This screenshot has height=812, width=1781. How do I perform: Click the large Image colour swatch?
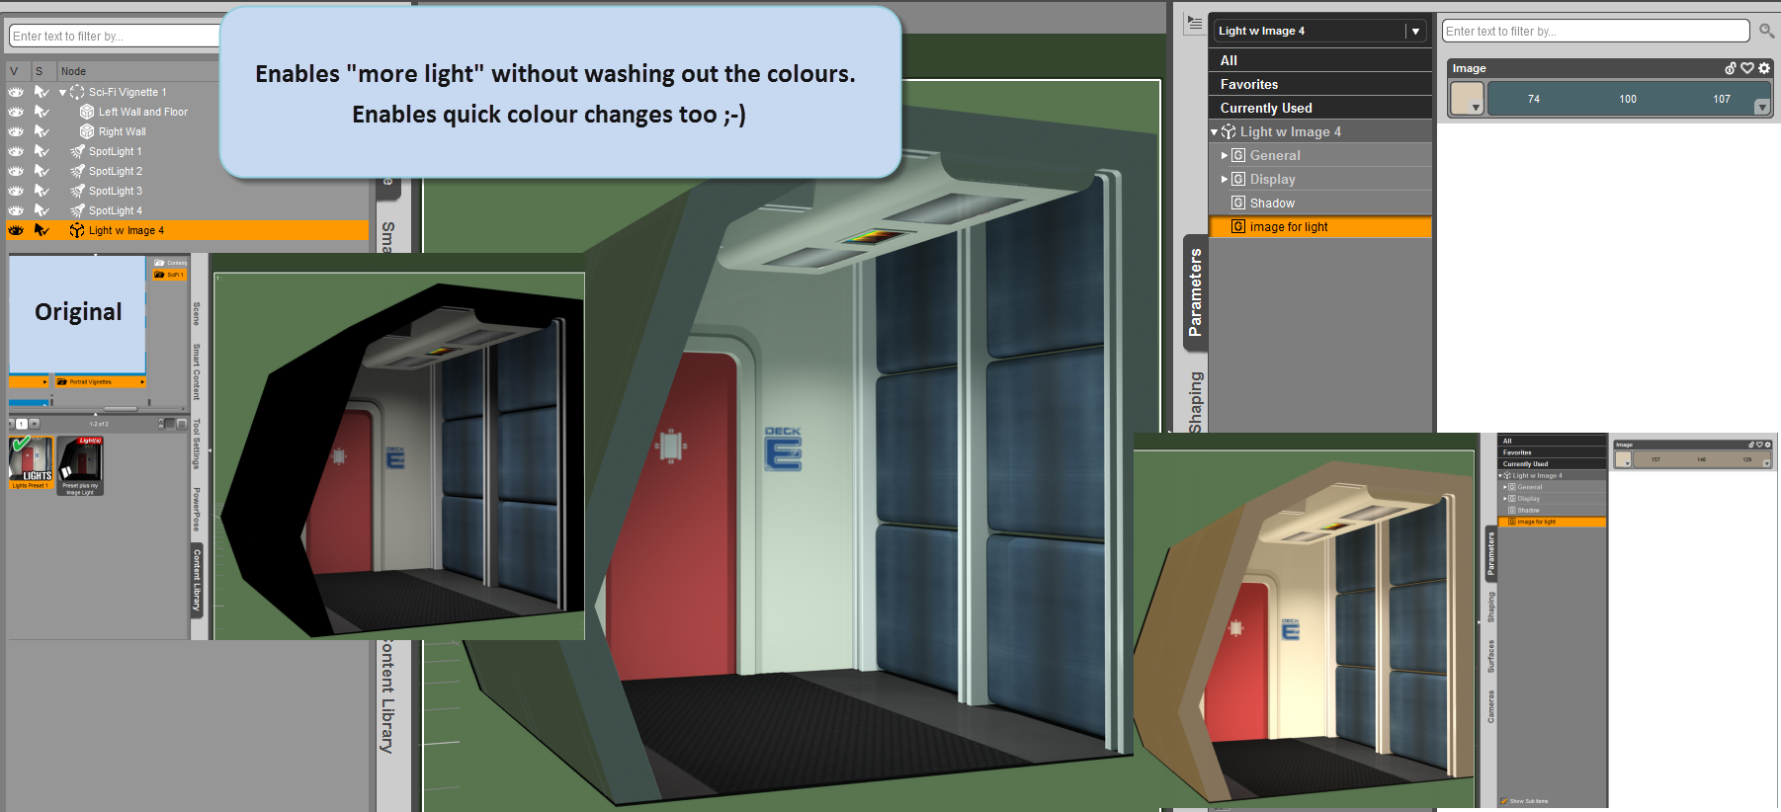pyautogui.click(x=1467, y=98)
